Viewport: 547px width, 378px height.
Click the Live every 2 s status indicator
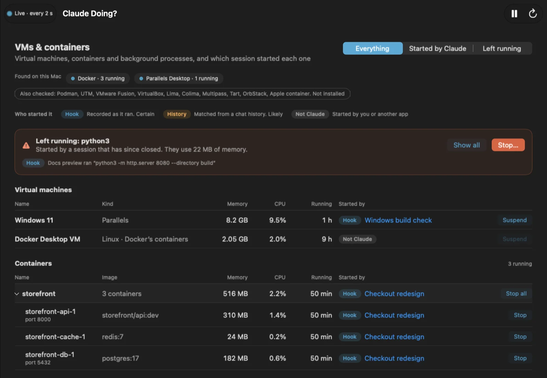pyautogui.click(x=30, y=14)
